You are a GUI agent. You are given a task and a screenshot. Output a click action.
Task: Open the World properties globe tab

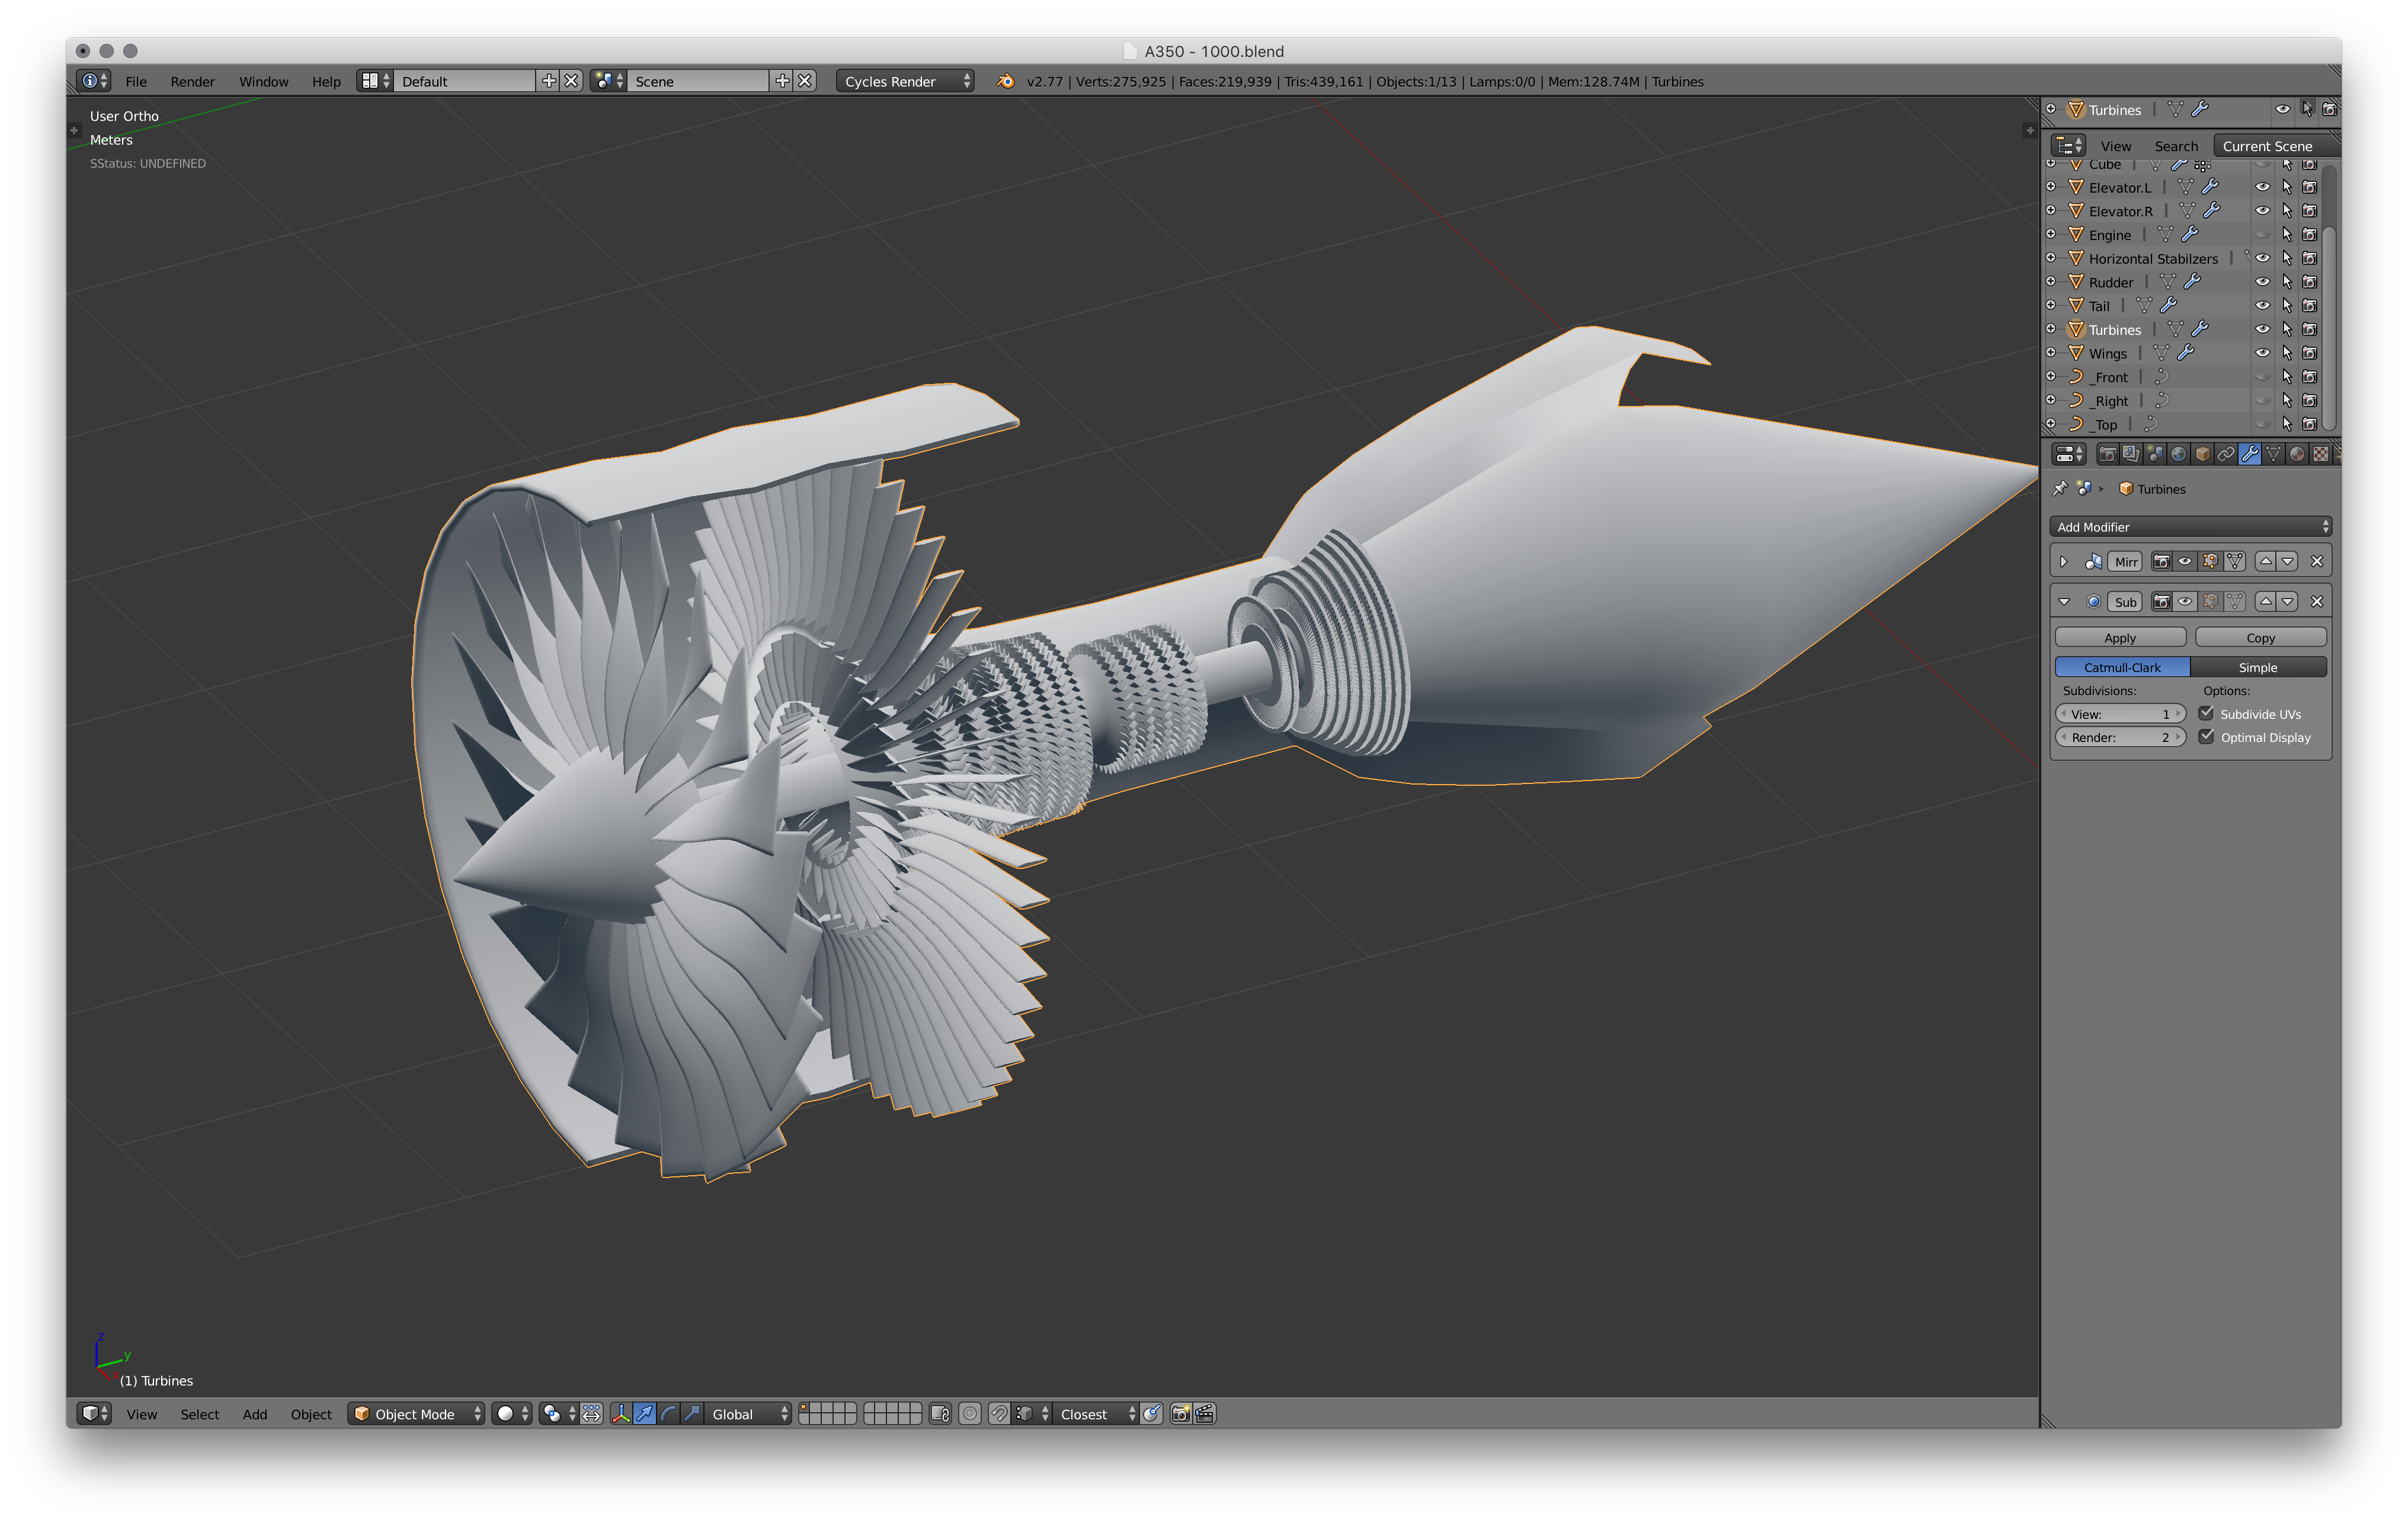pyautogui.click(x=2178, y=454)
